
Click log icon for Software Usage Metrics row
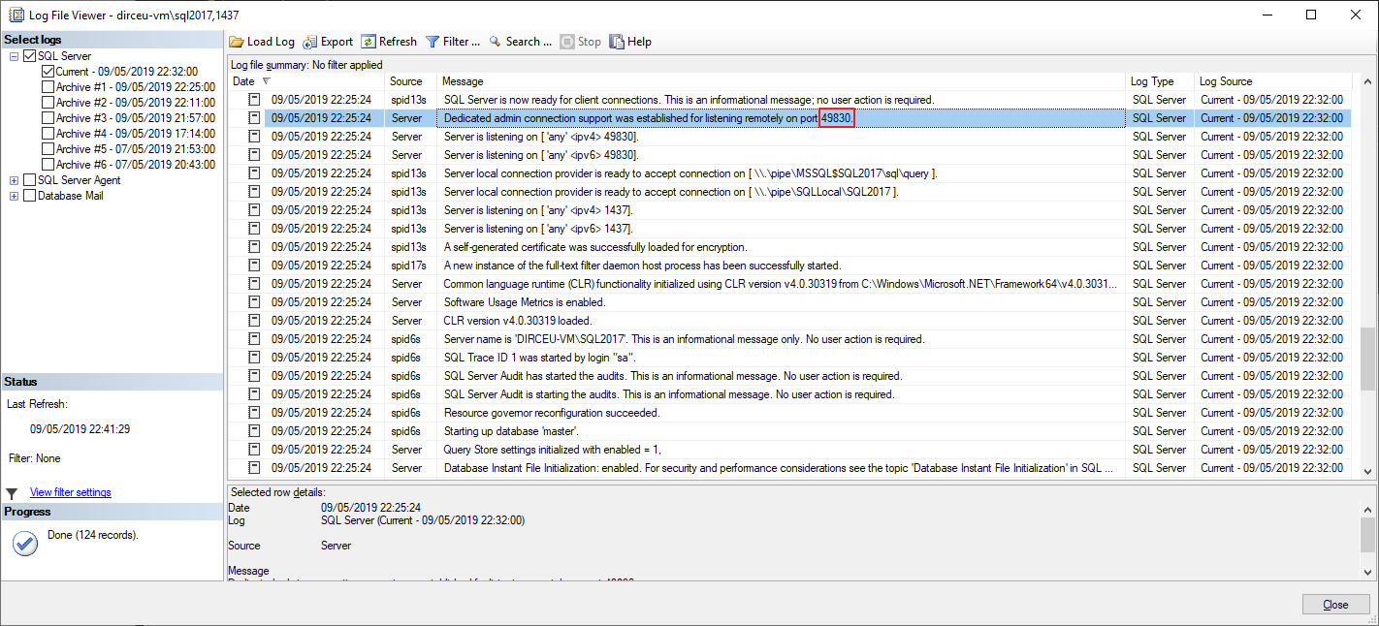254,302
